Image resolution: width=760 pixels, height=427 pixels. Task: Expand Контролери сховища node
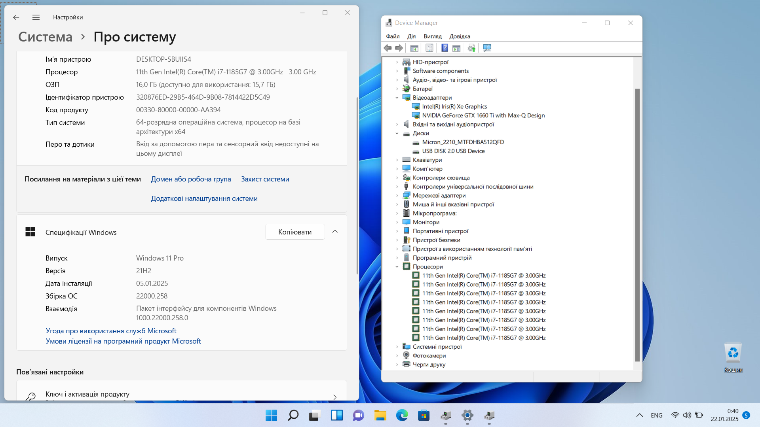(x=397, y=178)
